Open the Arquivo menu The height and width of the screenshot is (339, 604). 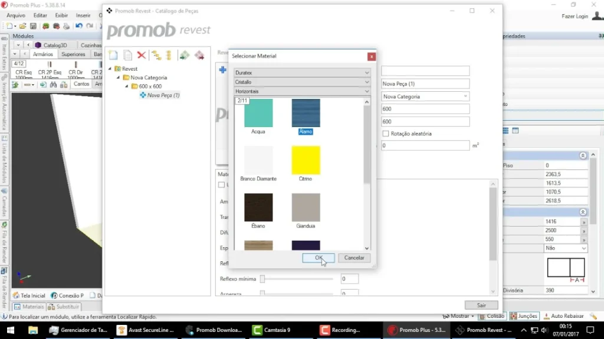click(16, 15)
